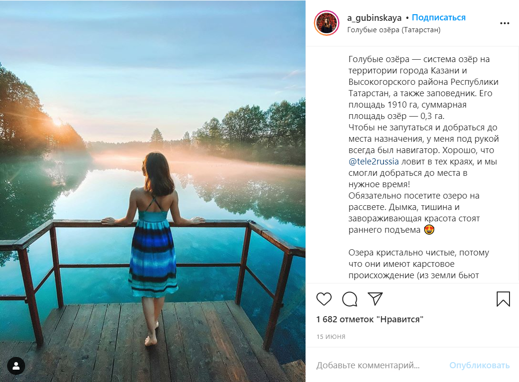This screenshot has width=519, height=382.
Task: Like the post with the heart icon
Action: pos(324,299)
